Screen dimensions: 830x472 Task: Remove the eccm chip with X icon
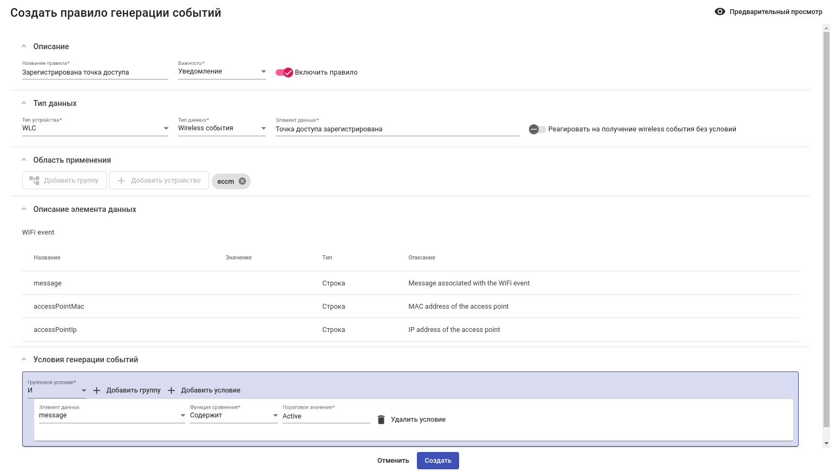(243, 181)
